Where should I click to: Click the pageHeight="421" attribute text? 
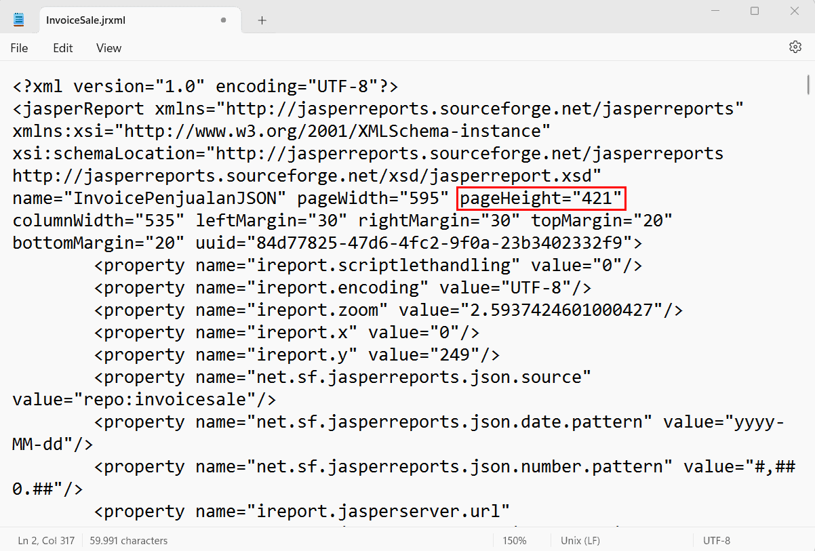[x=541, y=199]
